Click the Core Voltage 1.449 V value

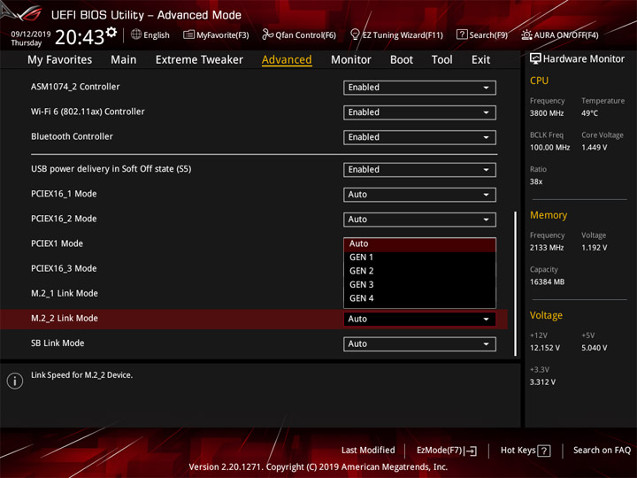pos(594,148)
